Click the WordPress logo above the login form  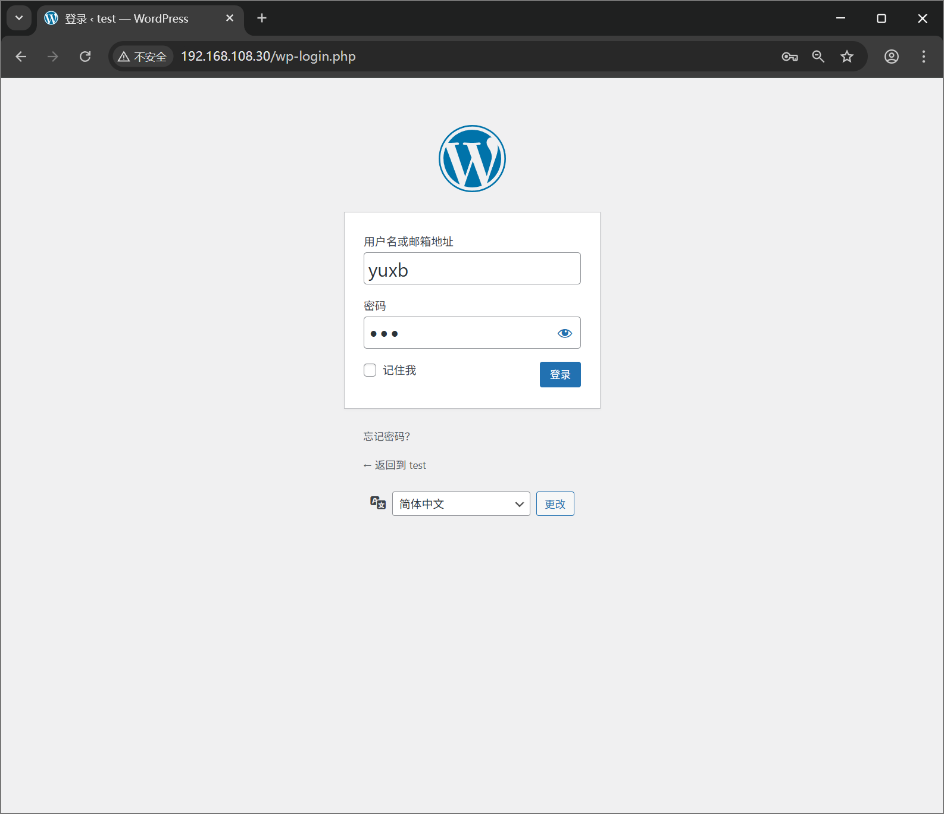coord(472,158)
